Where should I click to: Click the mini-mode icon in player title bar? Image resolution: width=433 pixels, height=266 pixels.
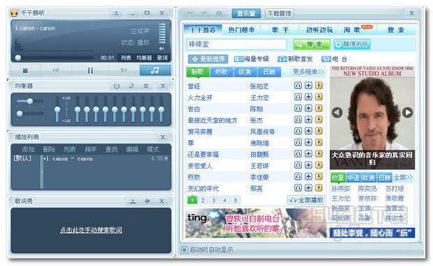pos(116,13)
